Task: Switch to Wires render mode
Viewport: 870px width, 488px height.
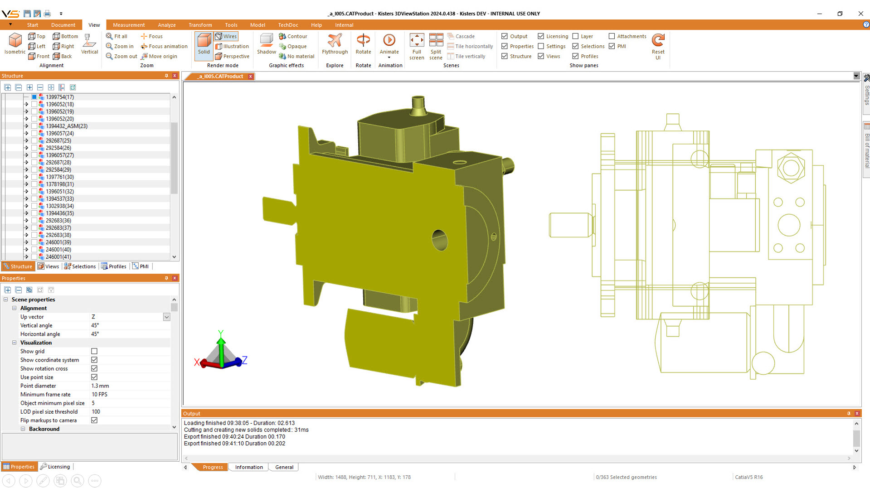Action: 226,36
